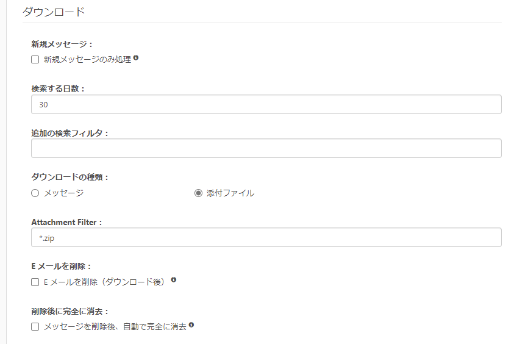Image resolution: width=517 pixels, height=344 pixels.
Task: Click the Attachment Filter field showing *.zip
Action: click(x=266, y=237)
